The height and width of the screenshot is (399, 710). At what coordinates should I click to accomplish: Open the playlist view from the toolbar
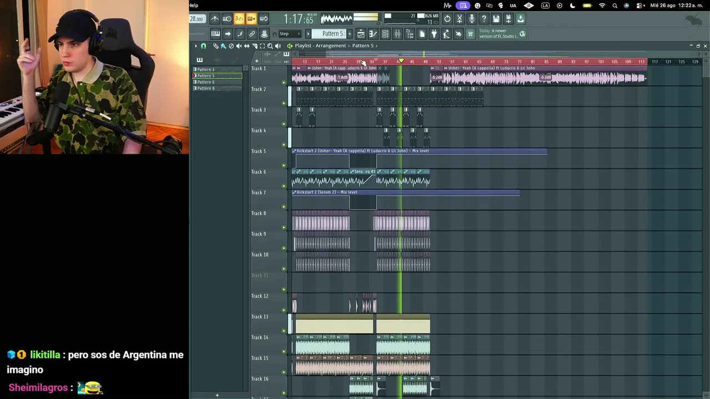tap(361, 34)
